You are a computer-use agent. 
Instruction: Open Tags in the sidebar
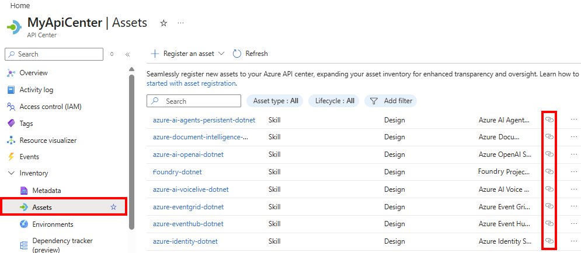[x=26, y=124]
